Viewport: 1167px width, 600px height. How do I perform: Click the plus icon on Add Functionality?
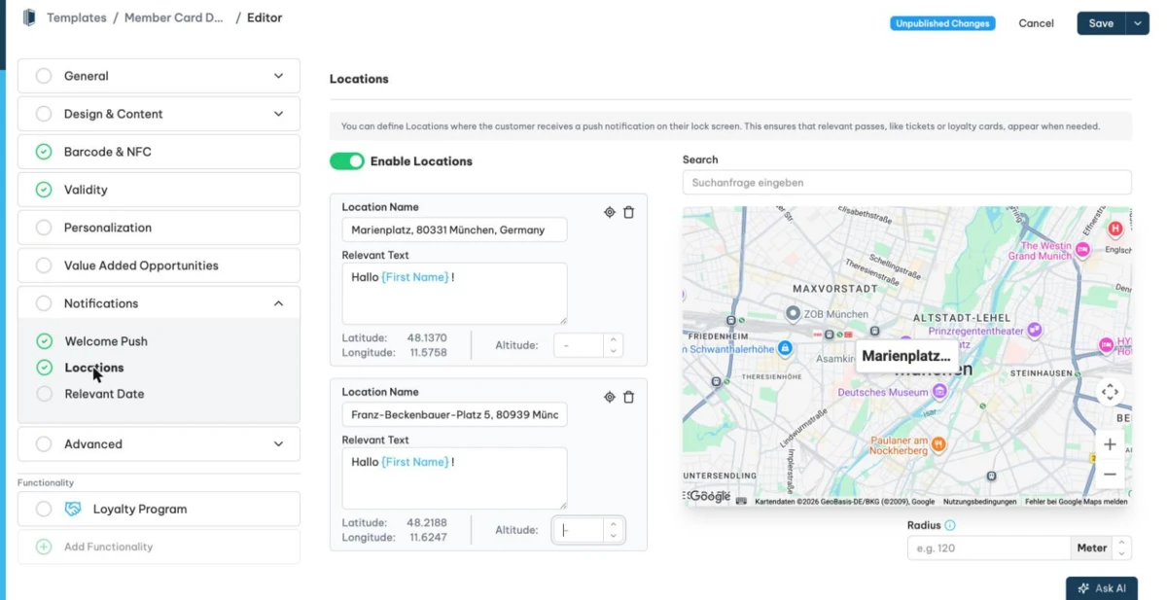tap(44, 547)
